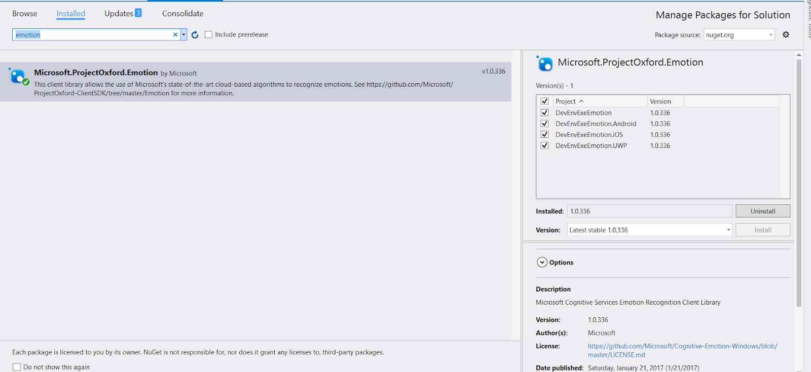Image resolution: width=811 pixels, height=372 pixels.
Task: Open the Version dropdown Latest stable 1.0.336
Action: pyautogui.click(x=649, y=230)
